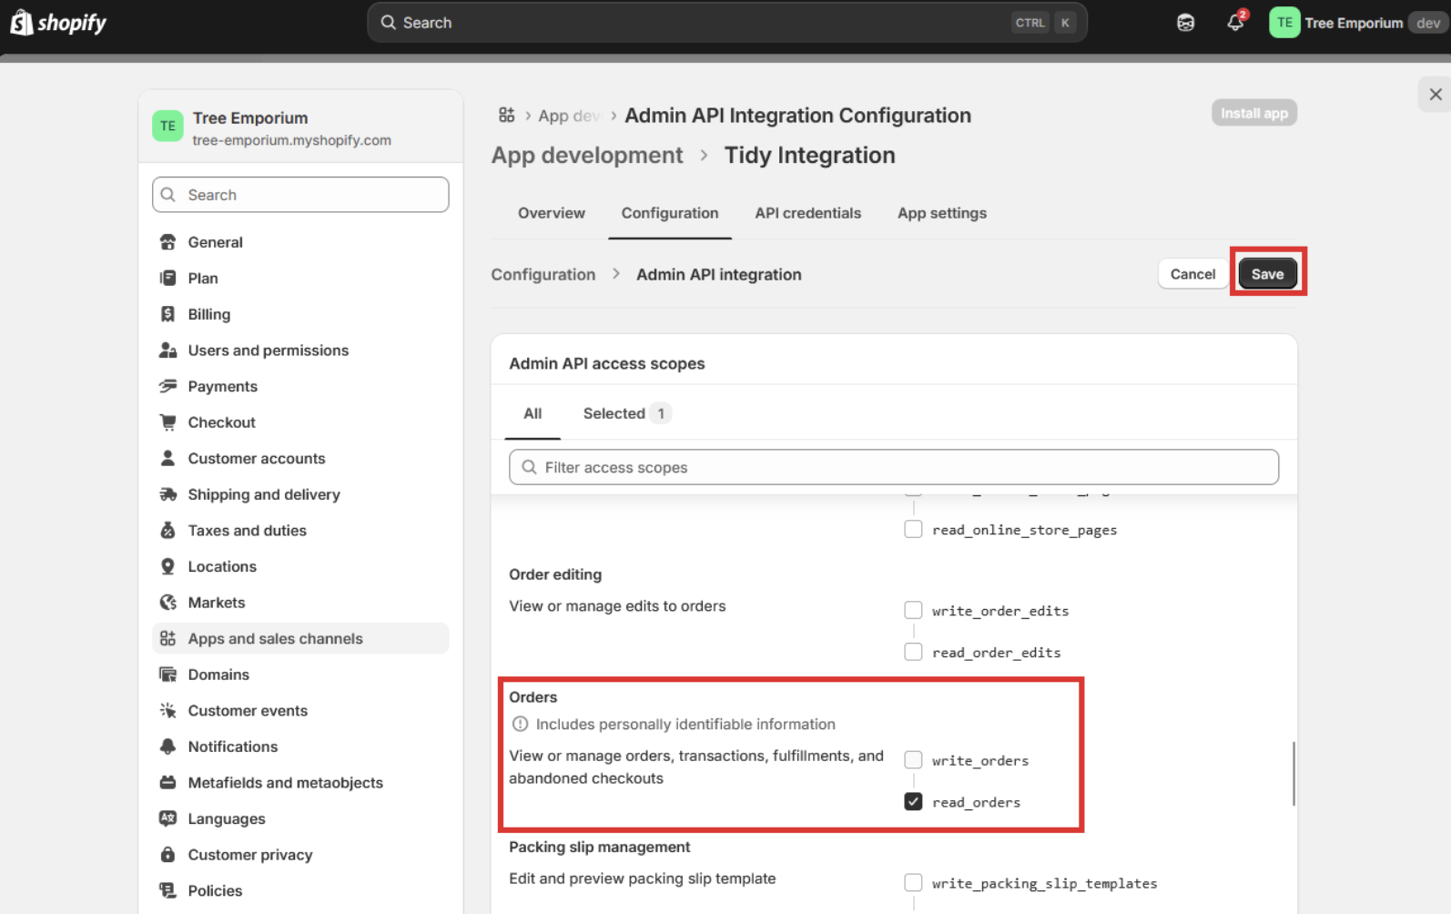This screenshot has width=1451, height=914.
Task: Click the Users and permissions icon
Action: point(167,350)
